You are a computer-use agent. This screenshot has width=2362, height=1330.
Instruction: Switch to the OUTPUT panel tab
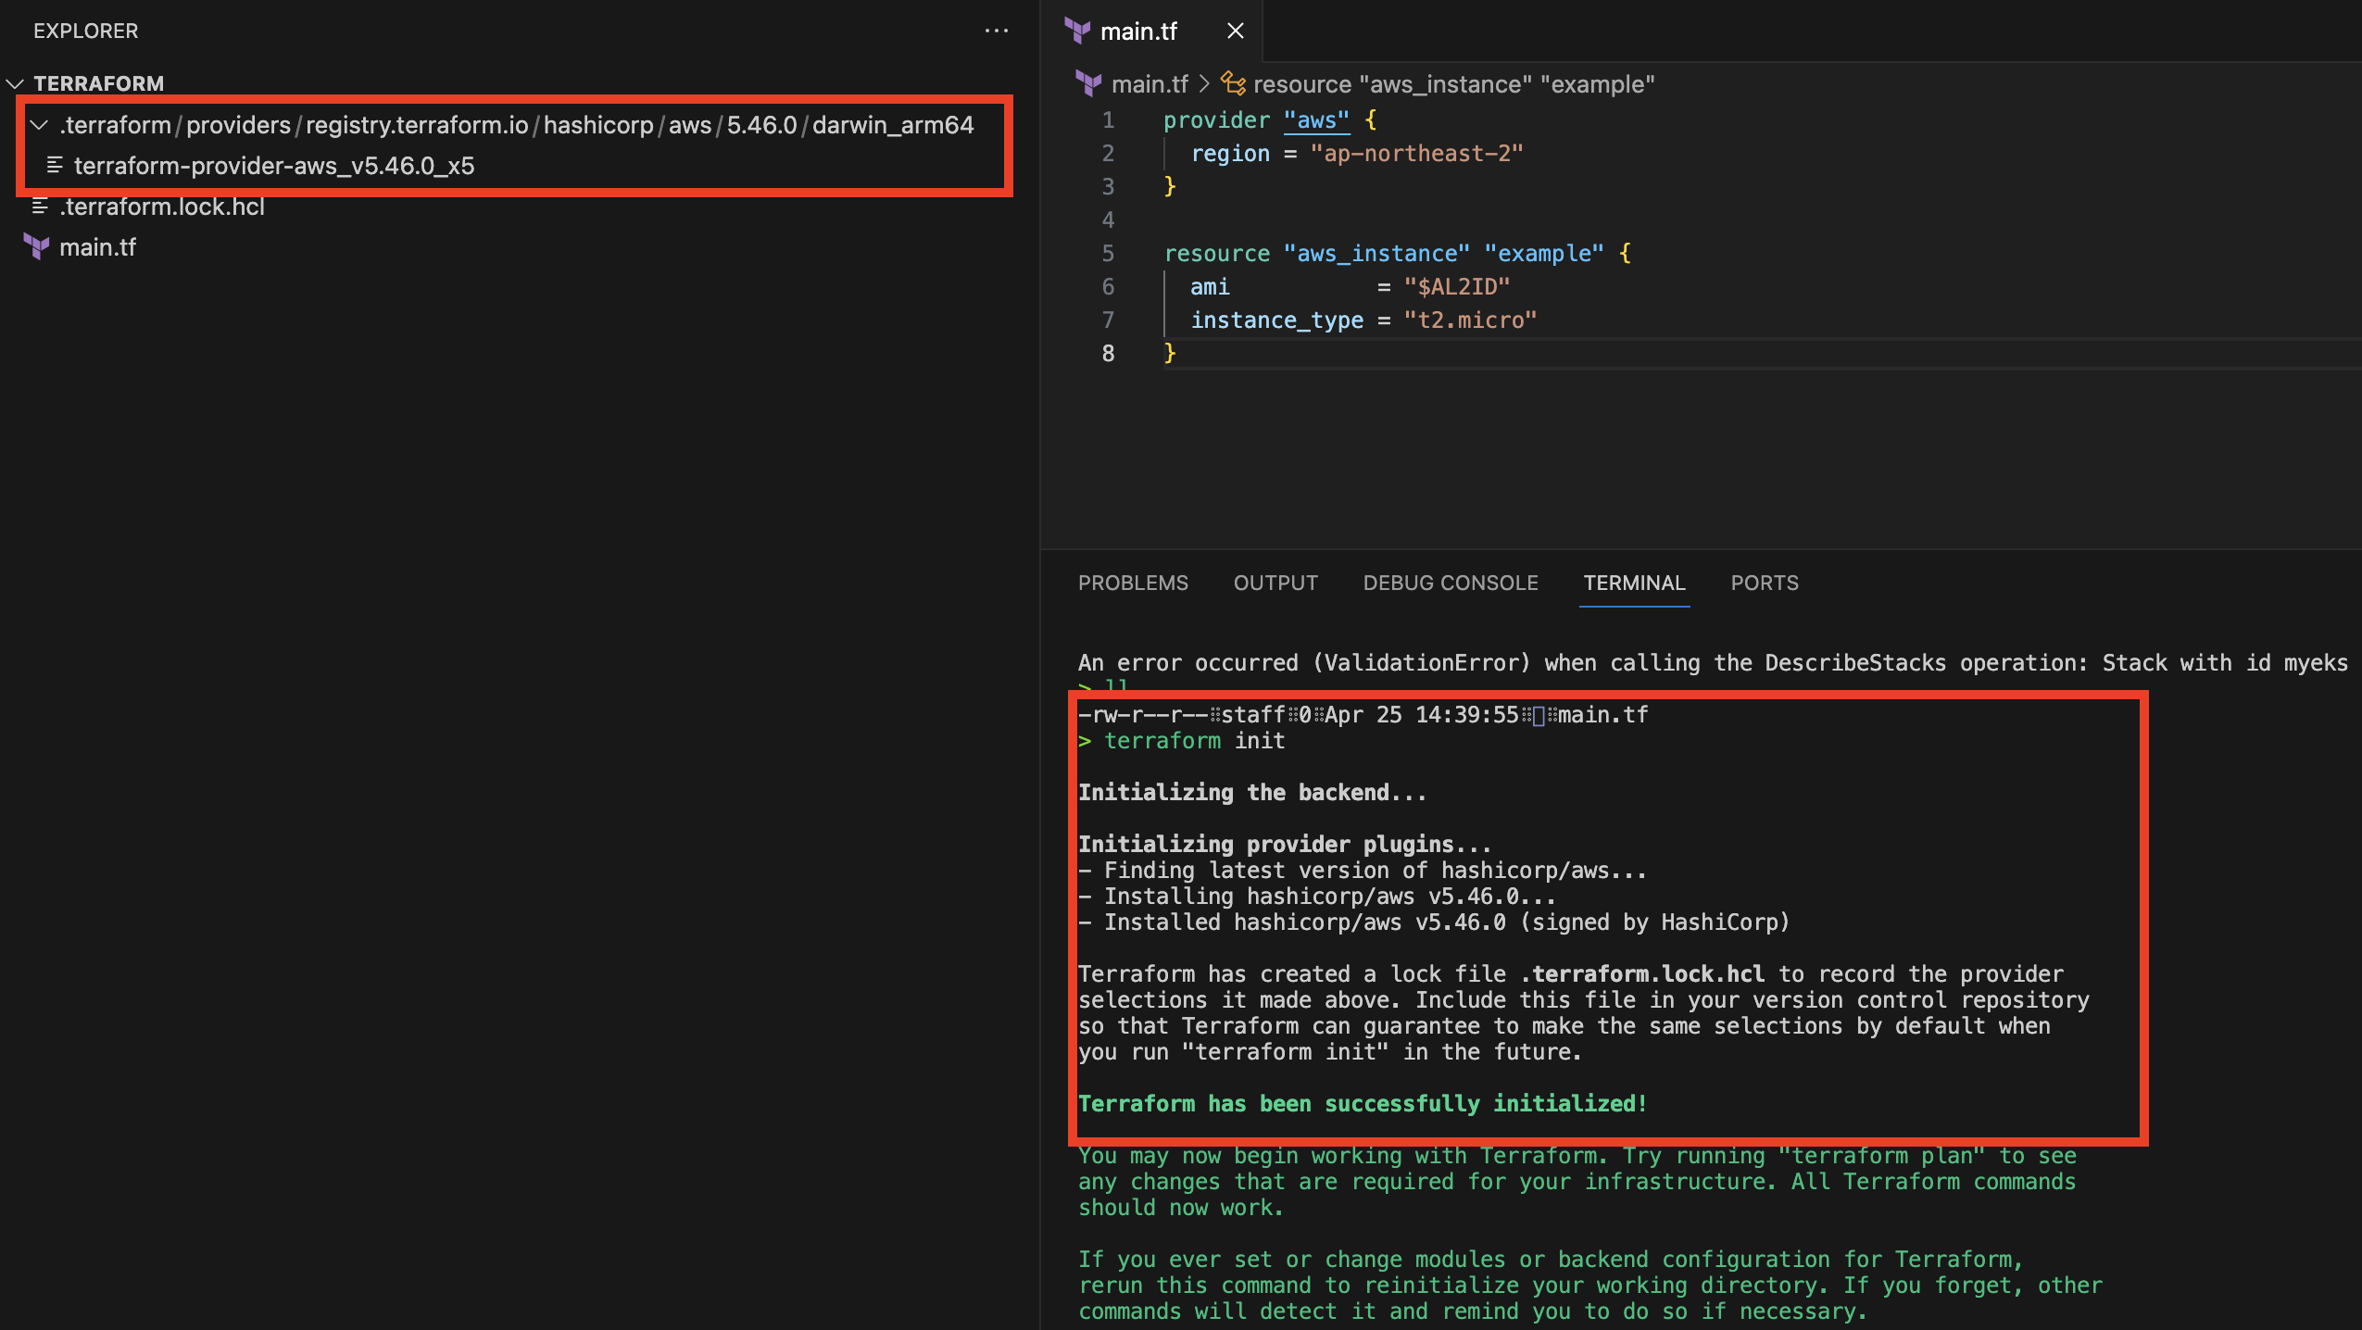click(1275, 583)
